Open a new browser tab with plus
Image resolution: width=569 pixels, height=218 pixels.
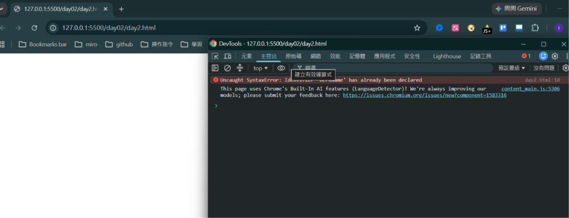(121, 9)
